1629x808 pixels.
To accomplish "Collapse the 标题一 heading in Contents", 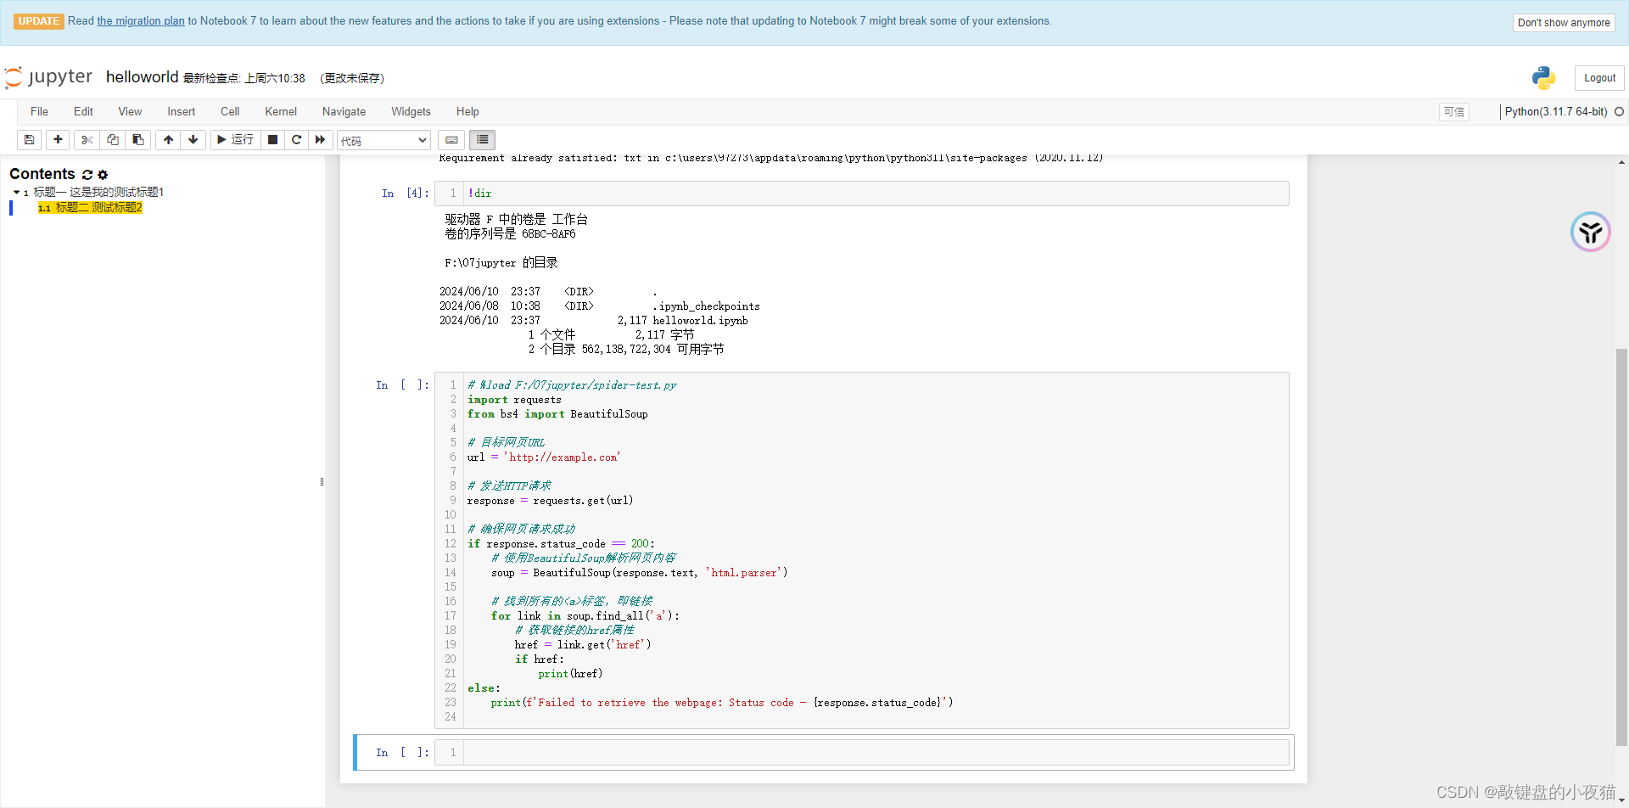I will (x=16, y=193).
